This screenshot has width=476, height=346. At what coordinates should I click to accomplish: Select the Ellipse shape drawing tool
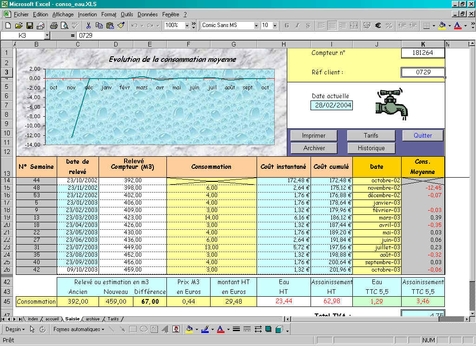point(144,329)
